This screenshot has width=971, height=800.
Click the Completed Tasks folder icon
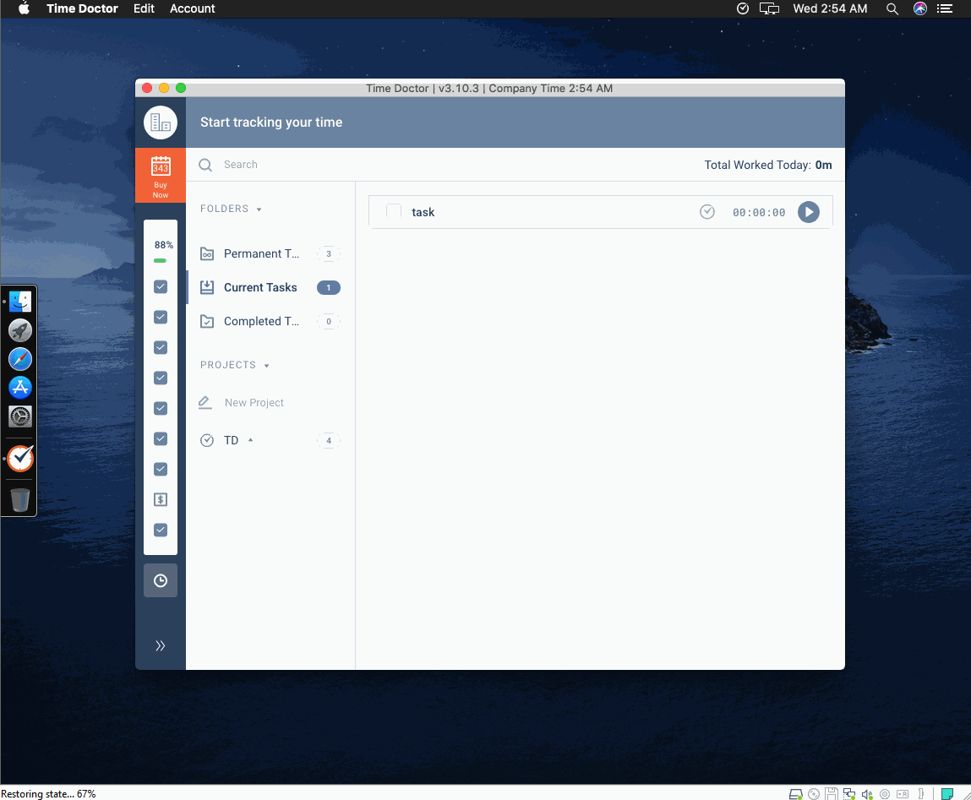pyautogui.click(x=207, y=321)
